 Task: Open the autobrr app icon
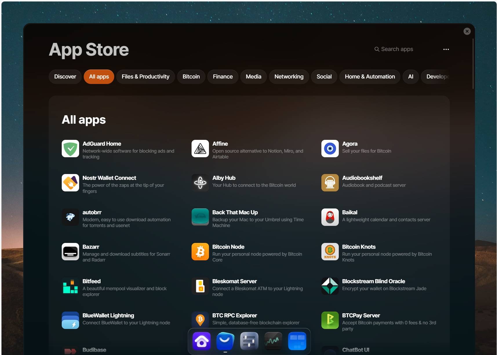click(x=70, y=217)
